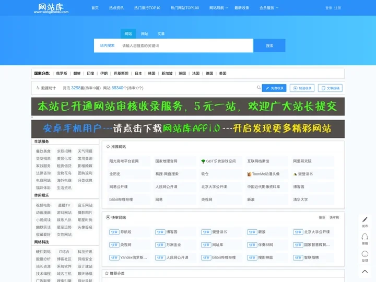Image resolution: width=376 pixels, height=282 pixels.
Task: Open 易搜-网盘搜索 recommended site
Action: click(167, 174)
